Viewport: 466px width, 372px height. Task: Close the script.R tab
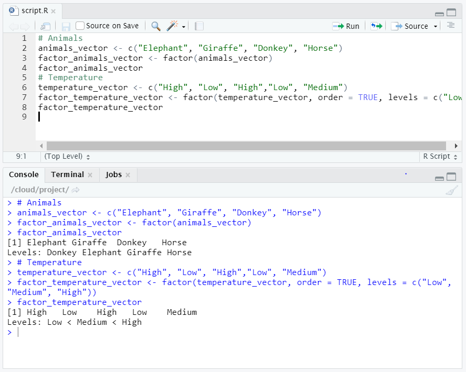(x=53, y=12)
